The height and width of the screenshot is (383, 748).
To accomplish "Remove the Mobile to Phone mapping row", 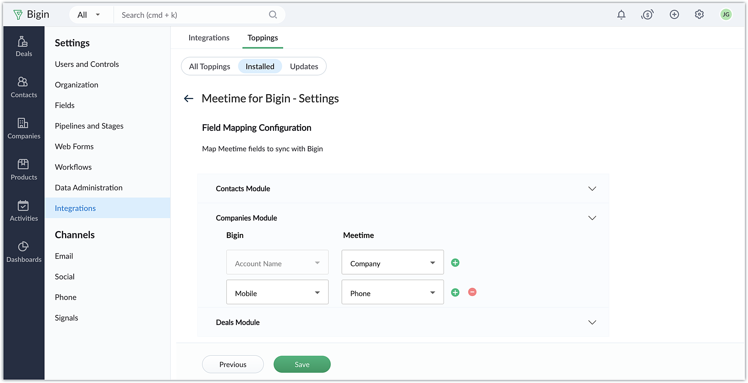I will [x=472, y=292].
